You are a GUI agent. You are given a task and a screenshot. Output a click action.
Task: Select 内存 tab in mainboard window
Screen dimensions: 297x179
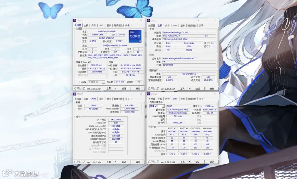[x=167, y=26]
